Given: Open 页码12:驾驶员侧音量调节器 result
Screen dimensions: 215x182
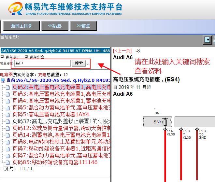Looking at the screenshot, I should click(61, 128).
